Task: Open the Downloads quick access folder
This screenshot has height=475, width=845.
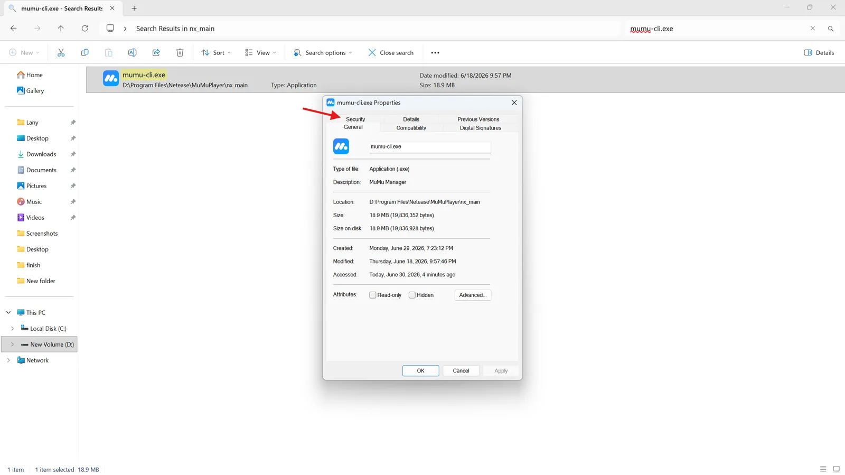Action: pyautogui.click(x=36, y=154)
